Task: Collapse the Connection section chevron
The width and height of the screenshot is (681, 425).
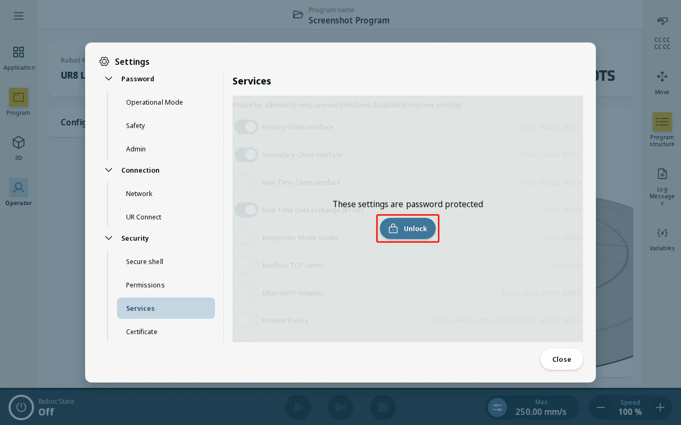Action: tap(109, 170)
